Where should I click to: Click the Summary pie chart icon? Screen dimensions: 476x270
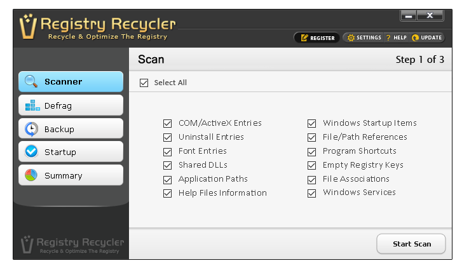click(31, 175)
